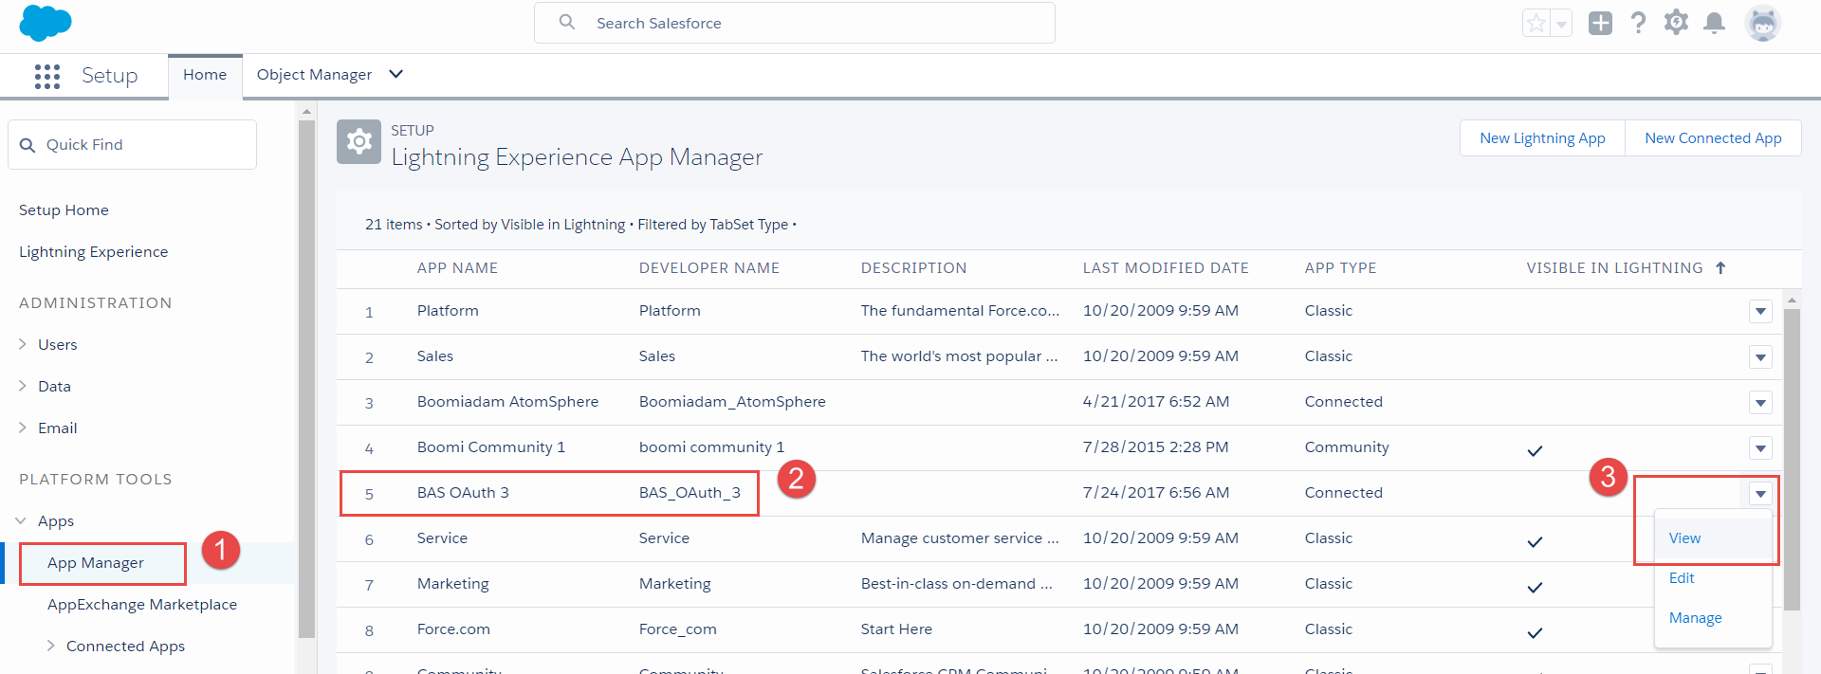This screenshot has width=1821, height=674.
Task: Open the Notifications bell
Action: tap(1714, 23)
